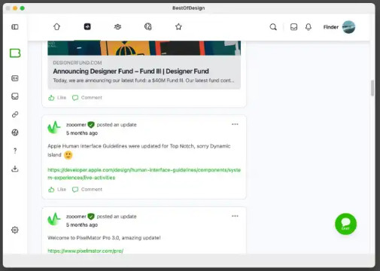
Task: Open the settings gear in sidebar
Action: (15, 230)
